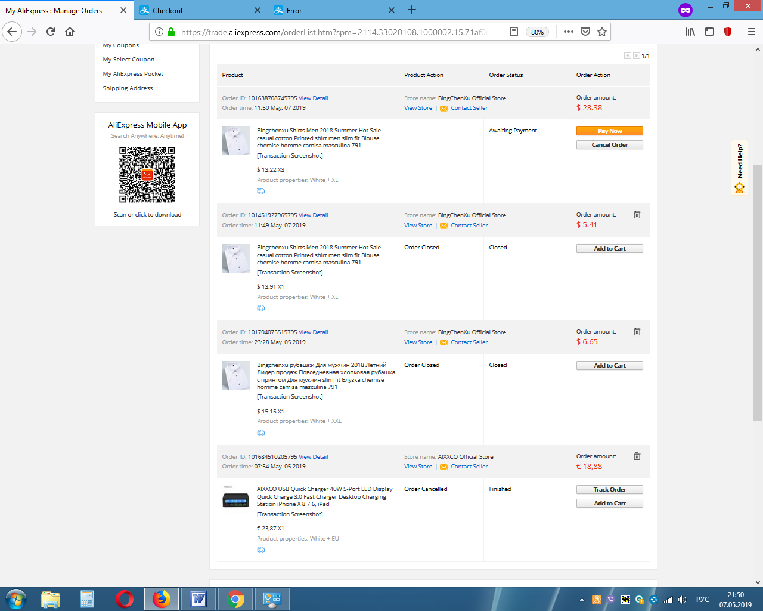Reload the current page
763x611 pixels.
tap(51, 32)
